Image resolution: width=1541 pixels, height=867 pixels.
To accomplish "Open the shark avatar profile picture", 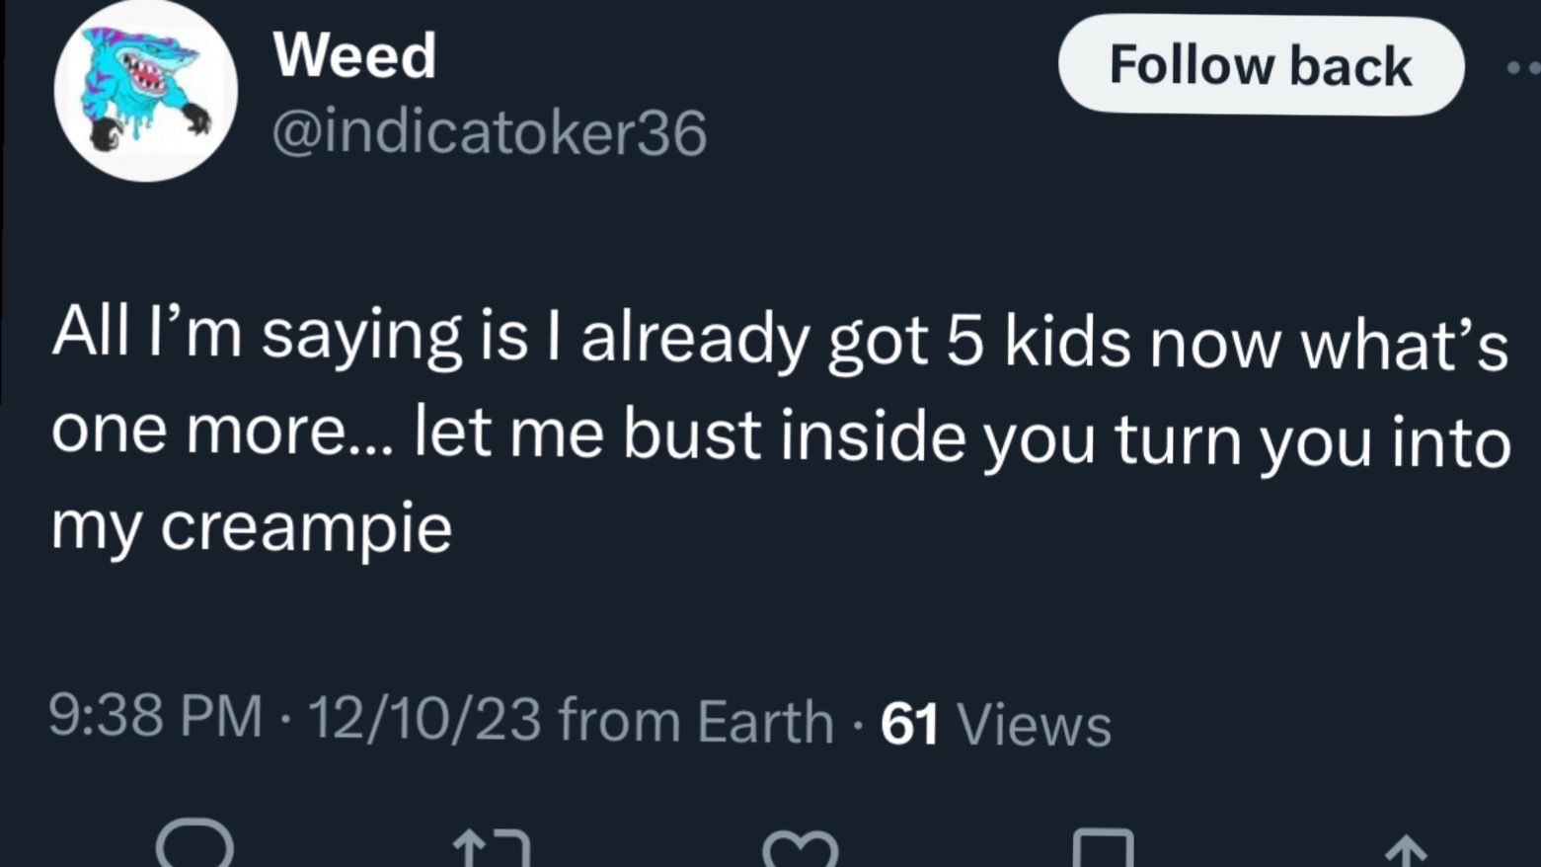I will pyautogui.click(x=146, y=91).
